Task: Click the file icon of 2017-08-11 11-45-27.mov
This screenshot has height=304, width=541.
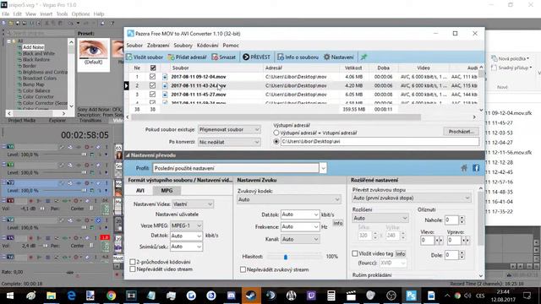Action: click(165, 95)
